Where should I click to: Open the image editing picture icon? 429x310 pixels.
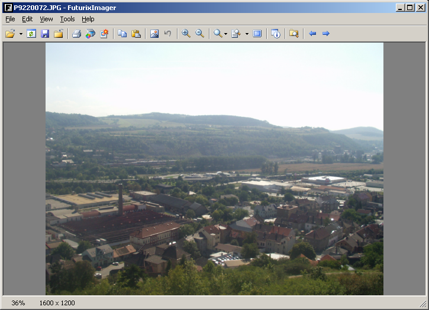(154, 34)
